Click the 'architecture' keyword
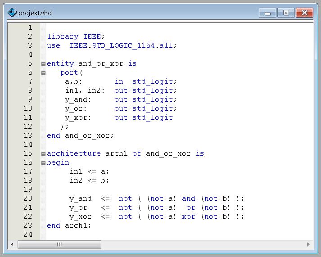Image resolution: width=321 pixels, height=257 pixels. (74, 153)
